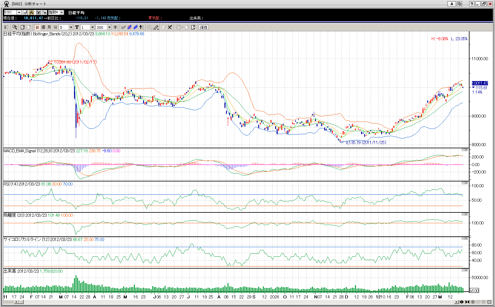The height and width of the screenshot is (307, 495).
Task: Select the magnifier zoom tool
Action: 14,27
